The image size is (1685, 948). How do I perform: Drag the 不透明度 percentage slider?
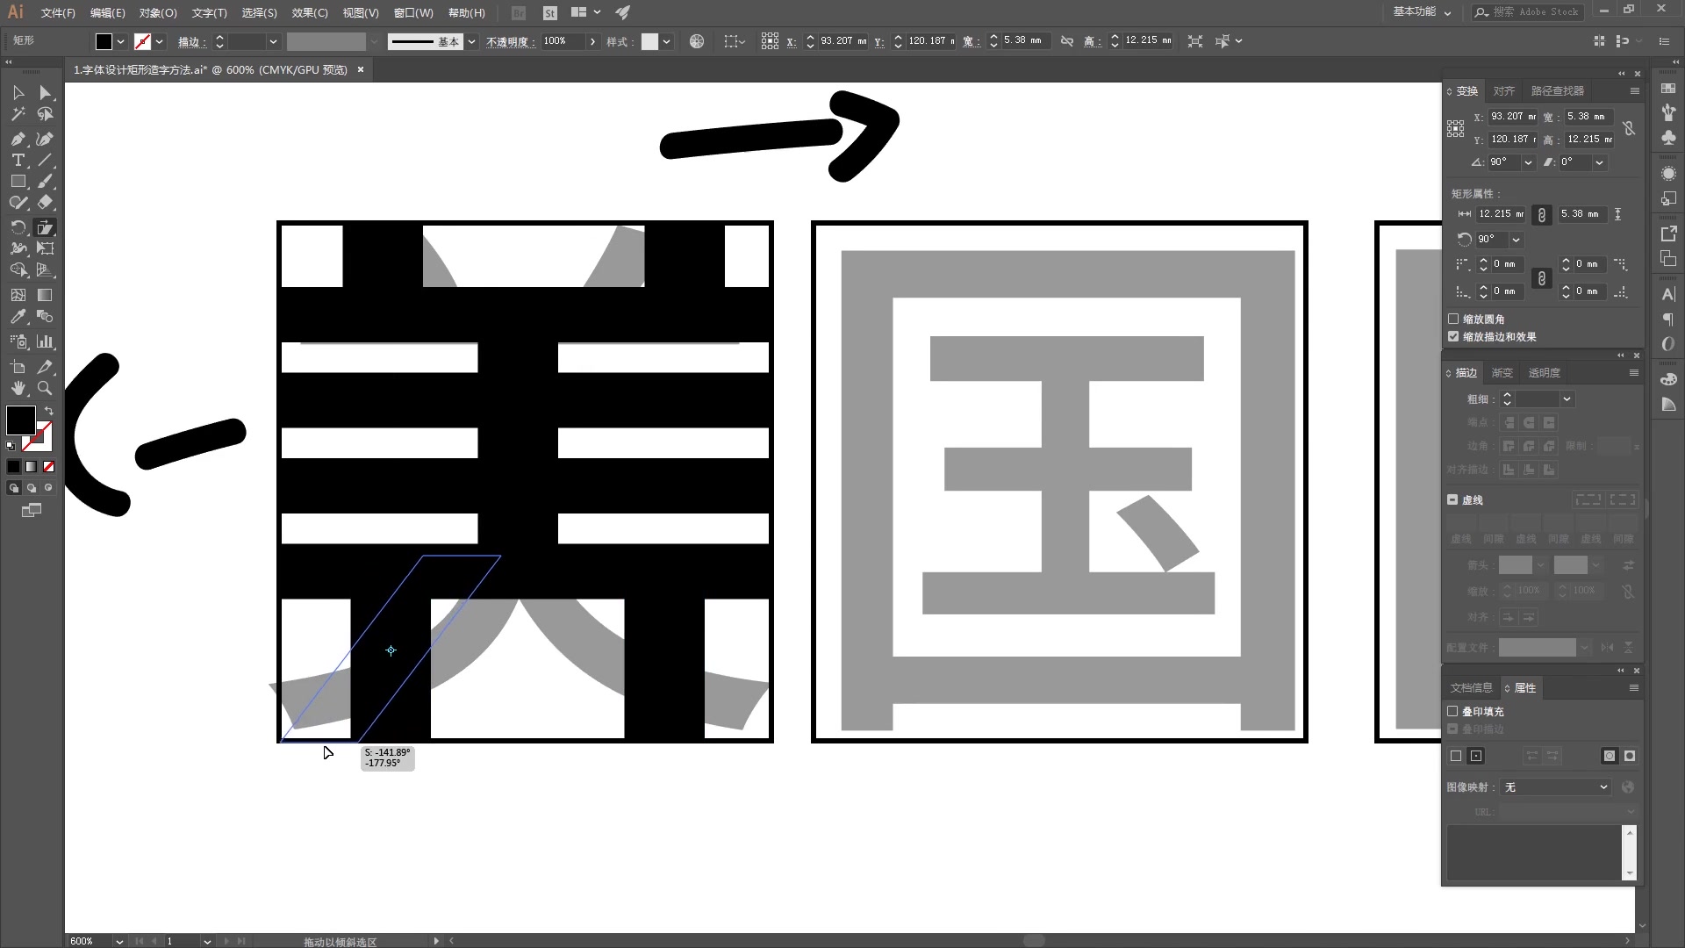(592, 40)
